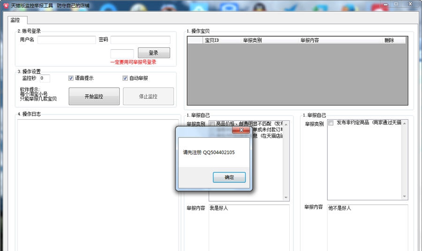Click the 用户名 input field
Viewport: 422px width, 251px height.
(67, 40)
